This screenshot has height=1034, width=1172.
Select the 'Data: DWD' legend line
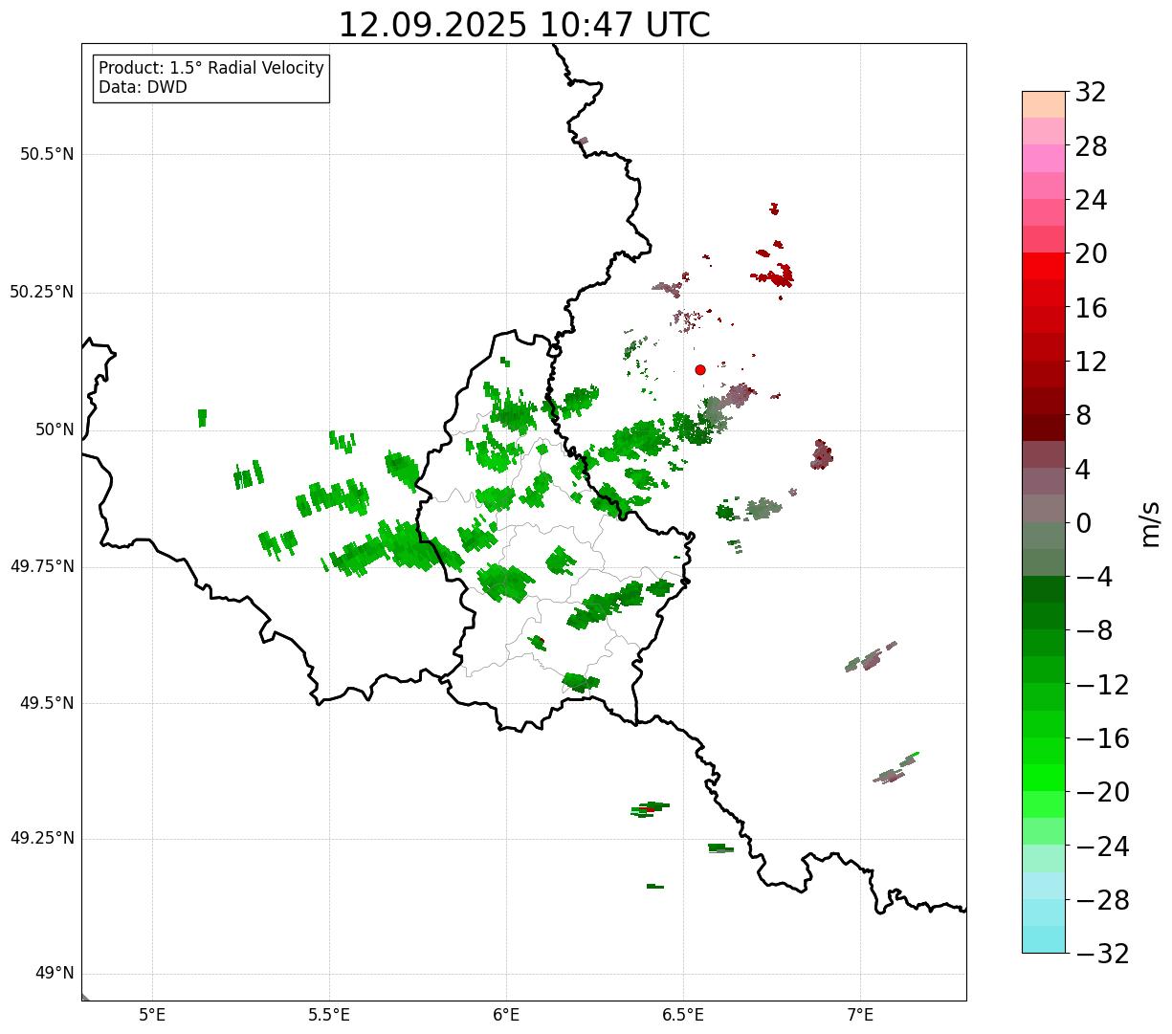pos(143,87)
